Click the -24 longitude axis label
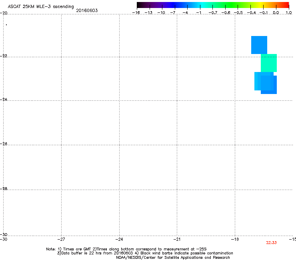This screenshot has height=260, width=296. (119, 240)
